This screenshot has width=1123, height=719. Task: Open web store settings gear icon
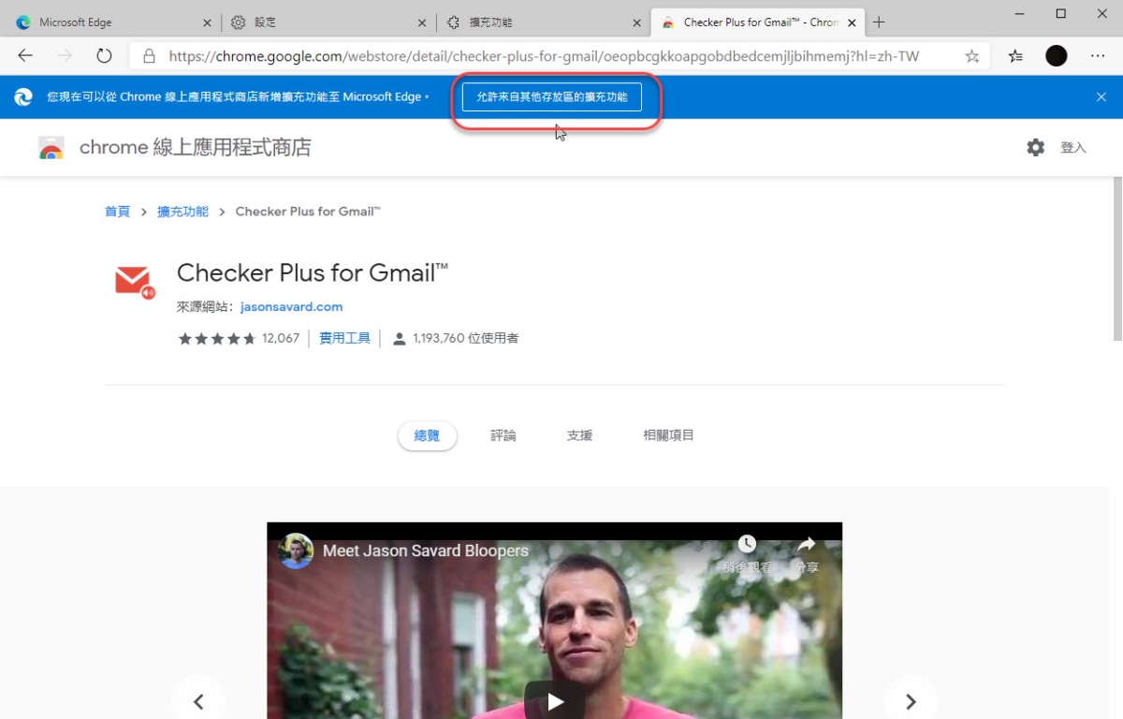(x=1035, y=147)
